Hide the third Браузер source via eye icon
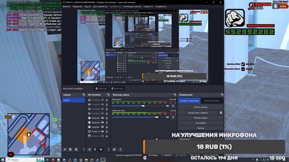The width and height of the screenshot is (289, 162). click(103, 127)
